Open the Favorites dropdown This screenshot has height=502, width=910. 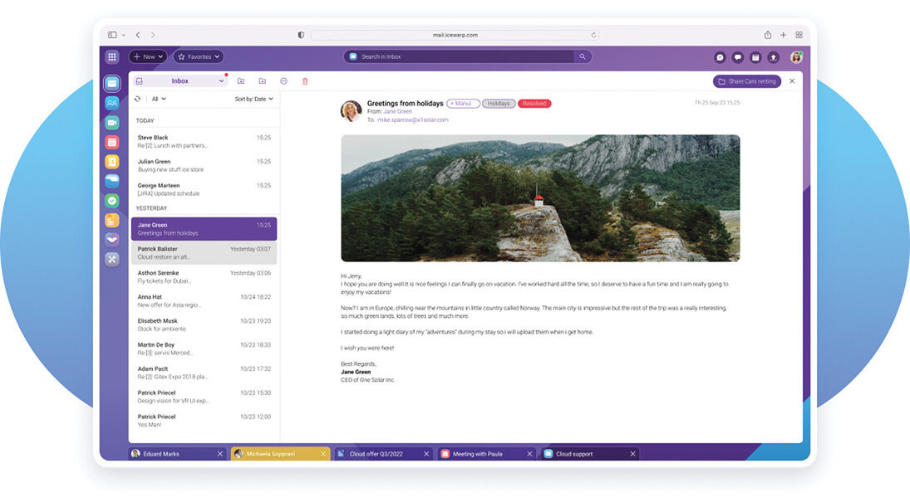(199, 57)
